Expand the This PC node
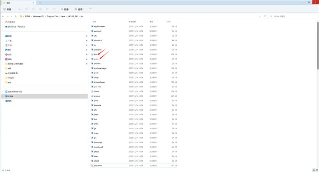The image size is (319, 172). point(3,96)
